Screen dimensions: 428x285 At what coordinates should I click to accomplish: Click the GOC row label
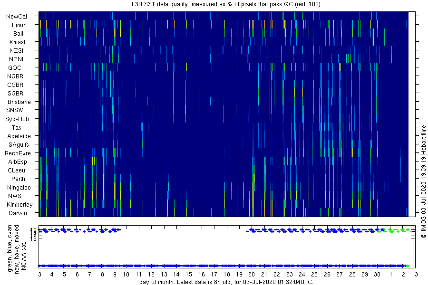tap(14, 67)
